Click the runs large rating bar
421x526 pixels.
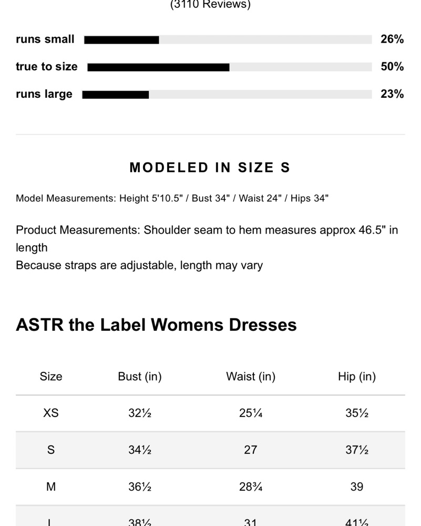(x=227, y=95)
